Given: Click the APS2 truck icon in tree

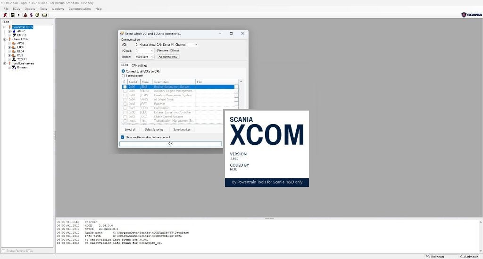Looking at the screenshot, I should [14, 43].
